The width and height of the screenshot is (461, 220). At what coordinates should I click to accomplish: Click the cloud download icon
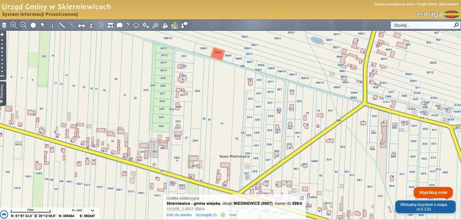[136, 25]
